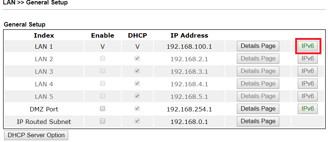Open the IPv6 settings for DMZ Port

point(307,109)
